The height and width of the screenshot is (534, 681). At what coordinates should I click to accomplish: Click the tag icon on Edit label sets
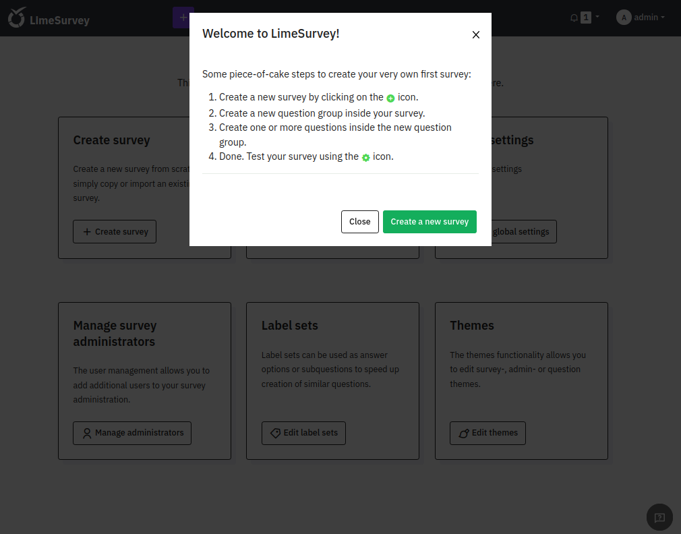pos(275,434)
